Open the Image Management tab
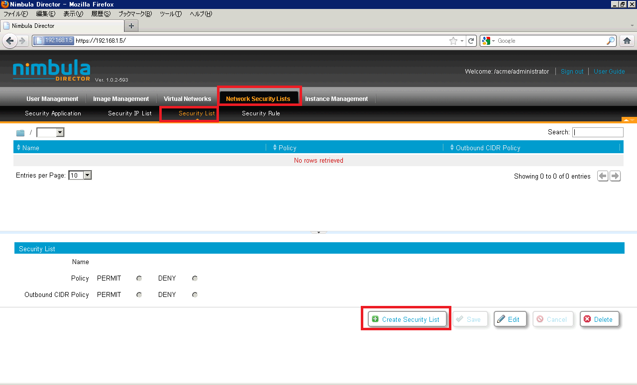637x385 pixels. coord(121,98)
